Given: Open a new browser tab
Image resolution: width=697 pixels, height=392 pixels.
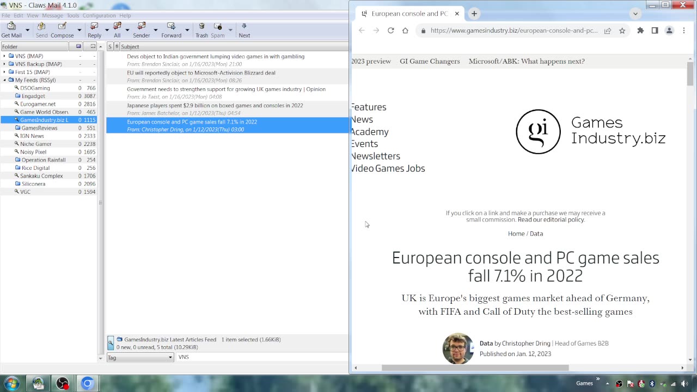Looking at the screenshot, I should pyautogui.click(x=474, y=14).
